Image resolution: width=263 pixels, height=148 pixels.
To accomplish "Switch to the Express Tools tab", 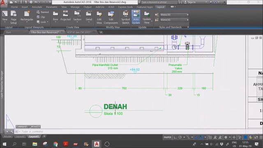I will (125, 7).
